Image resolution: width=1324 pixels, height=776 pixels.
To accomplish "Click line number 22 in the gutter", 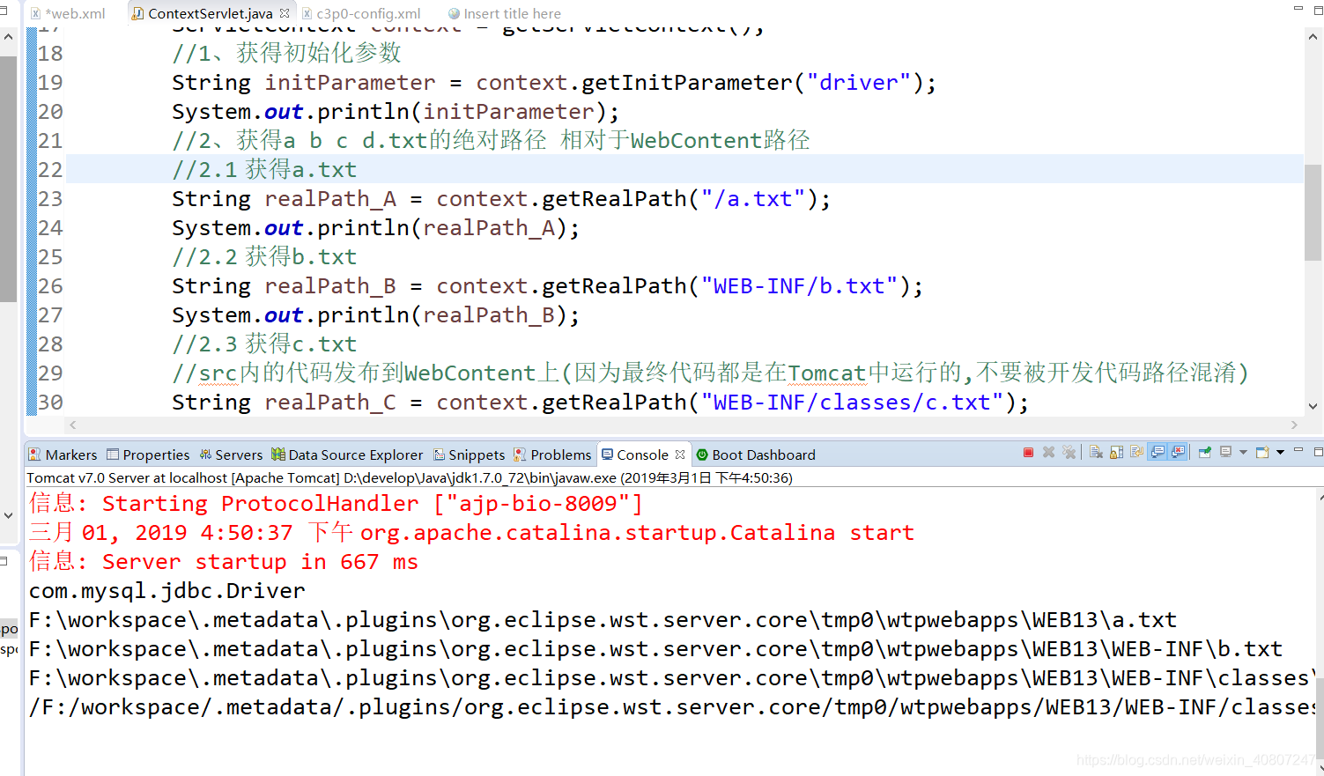I will 50,169.
